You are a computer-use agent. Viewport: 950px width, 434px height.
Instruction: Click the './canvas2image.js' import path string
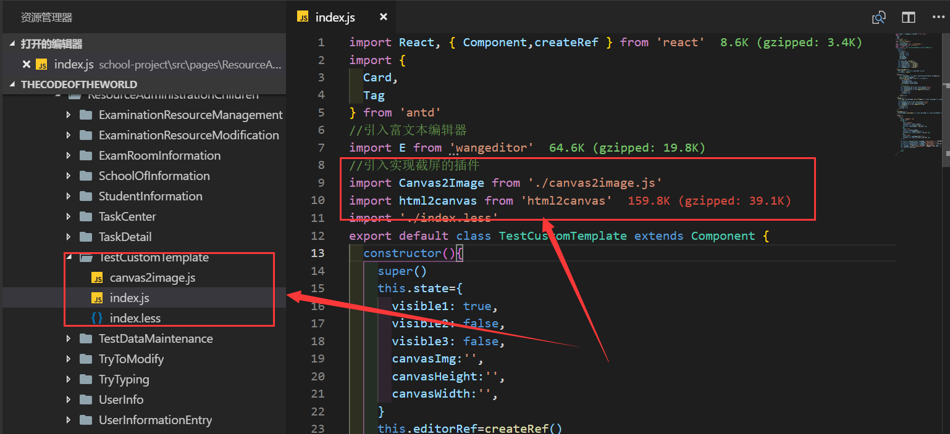pos(595,183)
